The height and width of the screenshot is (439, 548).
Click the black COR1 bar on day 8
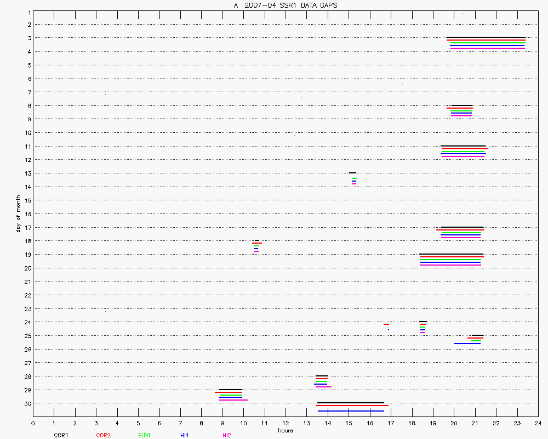point(461,105)
